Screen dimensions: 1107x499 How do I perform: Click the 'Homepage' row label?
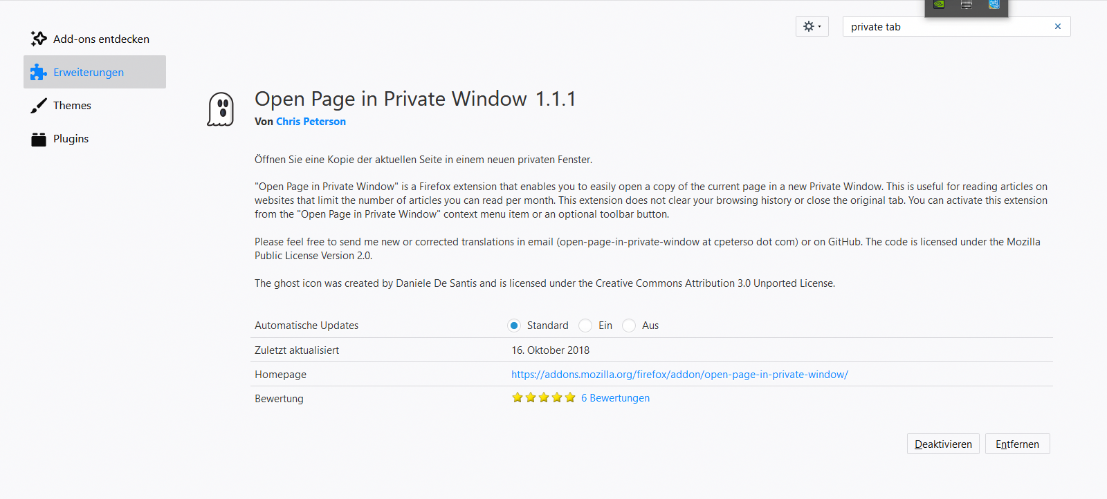[280, 375]
